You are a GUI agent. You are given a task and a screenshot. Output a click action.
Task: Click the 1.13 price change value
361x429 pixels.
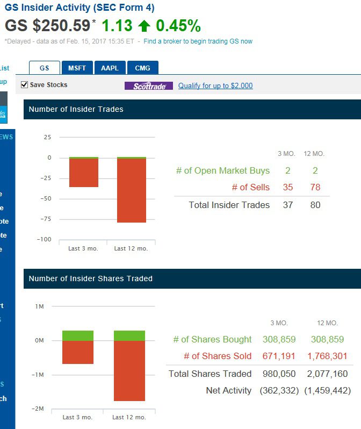click(117, 26)
